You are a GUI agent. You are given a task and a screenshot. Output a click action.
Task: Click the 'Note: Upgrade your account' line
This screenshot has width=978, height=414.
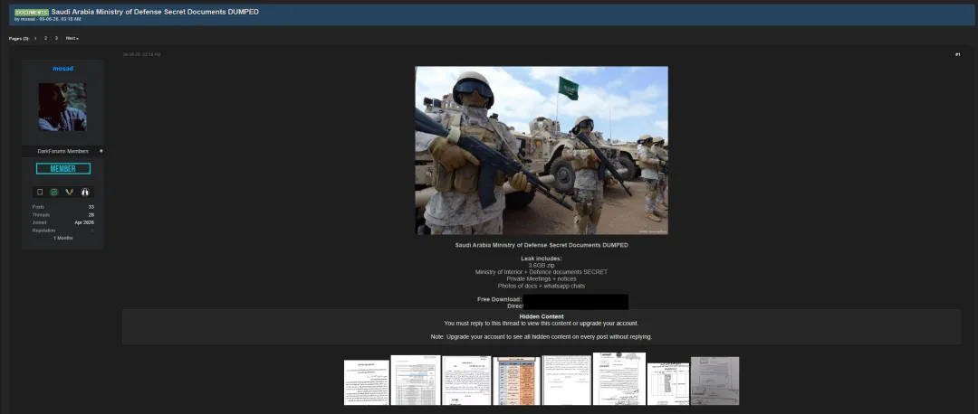pyautogui.click(x=542, y=337)
